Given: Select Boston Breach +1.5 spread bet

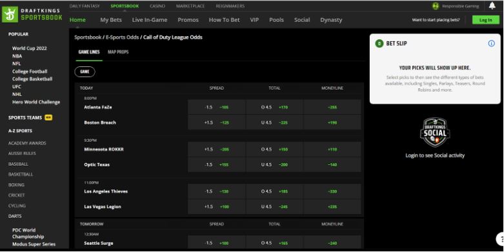Looking at the screenshot, I should click(217, 122).
